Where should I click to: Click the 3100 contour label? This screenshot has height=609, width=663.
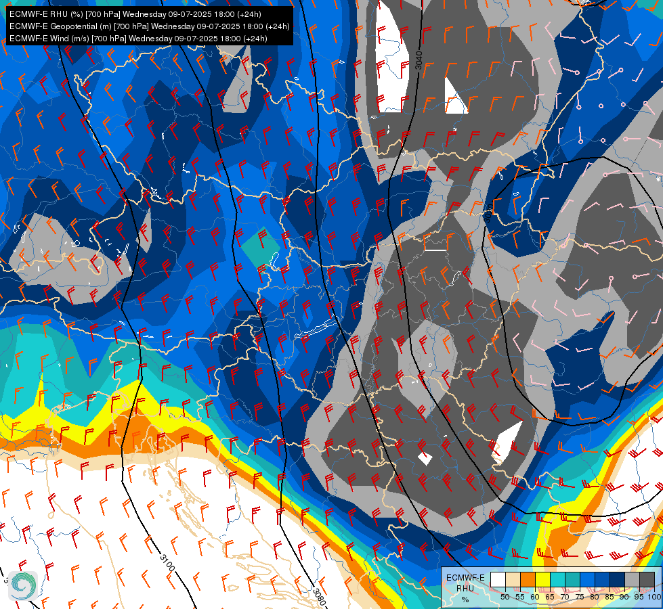[x=167, y=562]
